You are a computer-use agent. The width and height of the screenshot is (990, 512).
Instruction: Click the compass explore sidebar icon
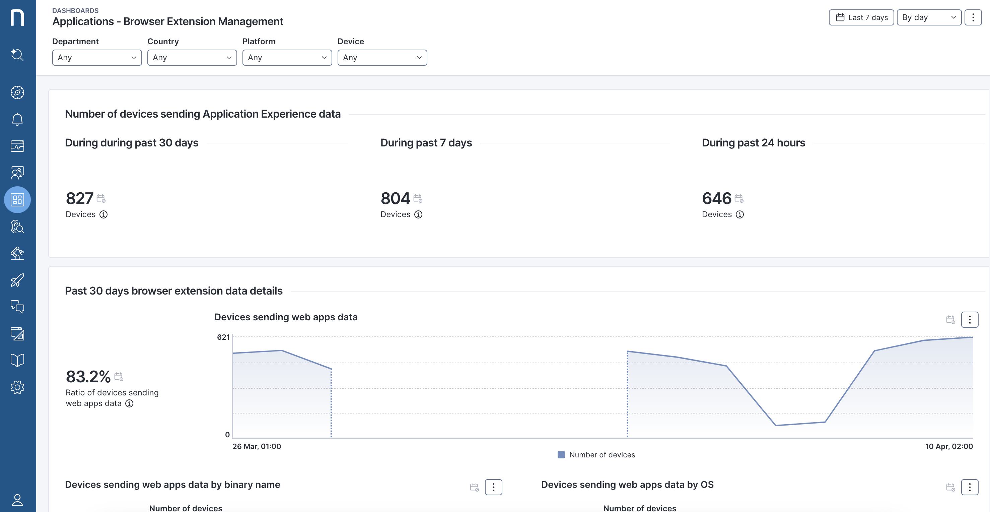pos(17,92)
